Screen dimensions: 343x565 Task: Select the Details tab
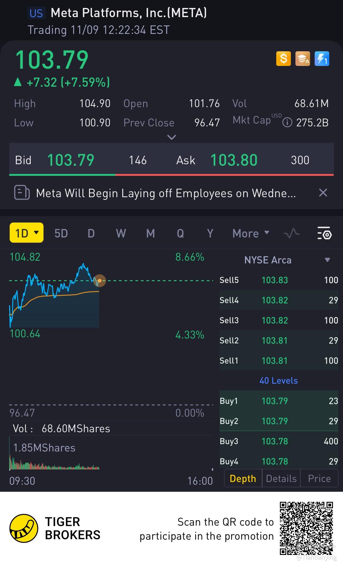pos(281,478)
